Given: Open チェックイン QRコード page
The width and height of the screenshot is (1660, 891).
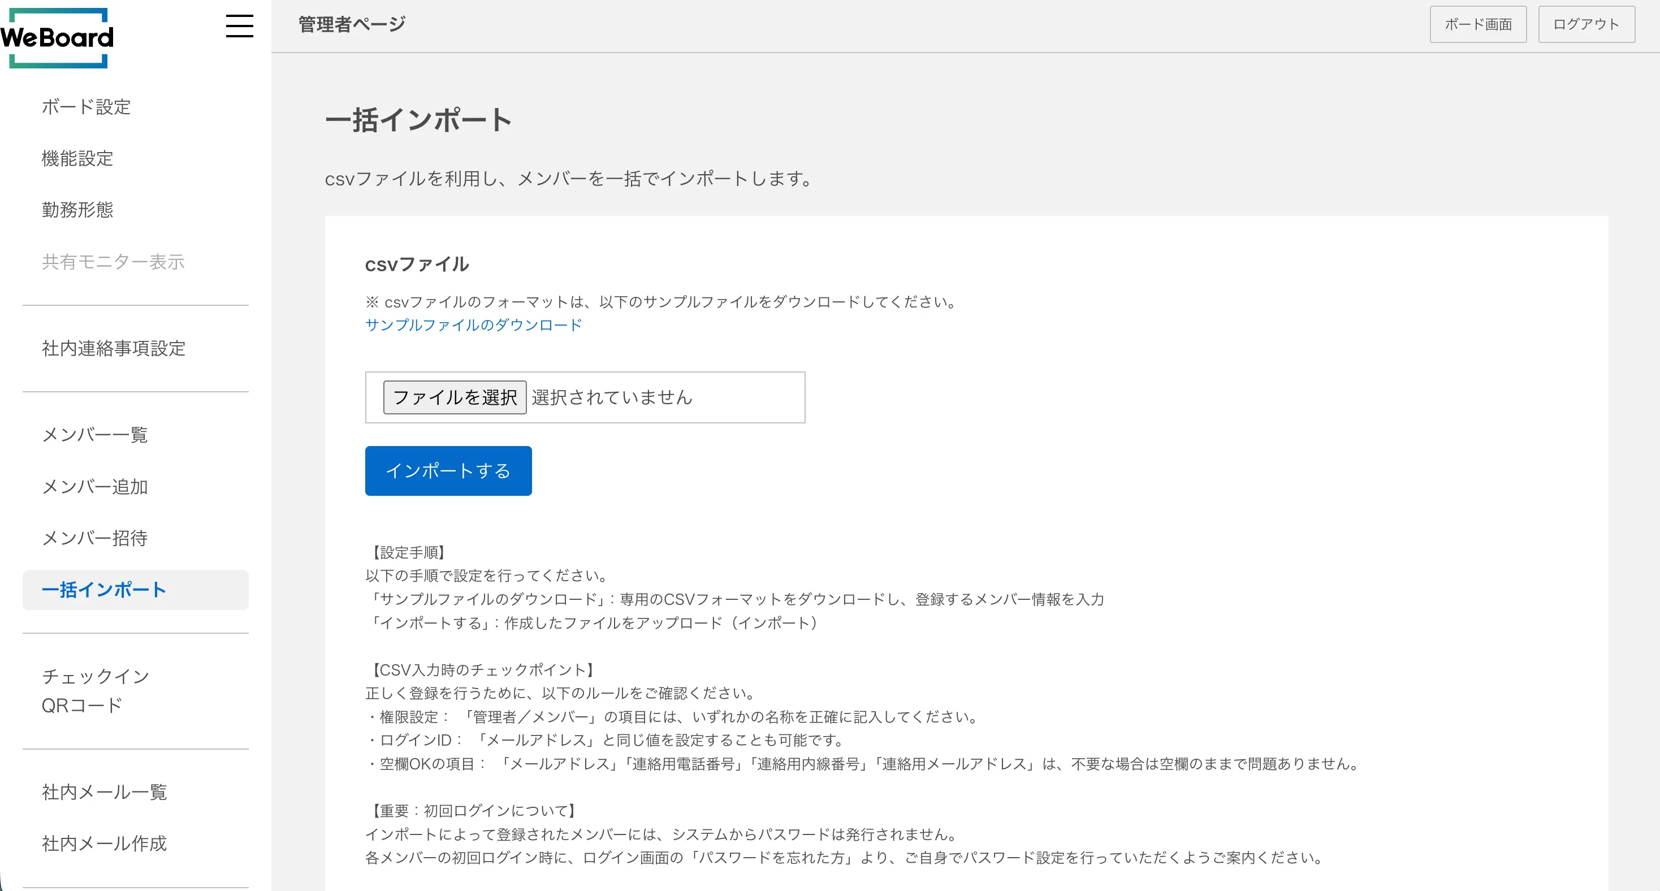Looking at the screenshot, I should coord(96,691).
